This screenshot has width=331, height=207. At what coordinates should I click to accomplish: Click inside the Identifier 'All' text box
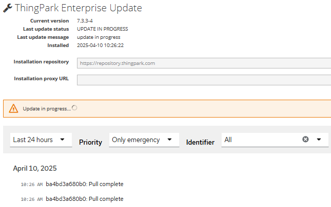pyautogui.click(x=259, y=140)
